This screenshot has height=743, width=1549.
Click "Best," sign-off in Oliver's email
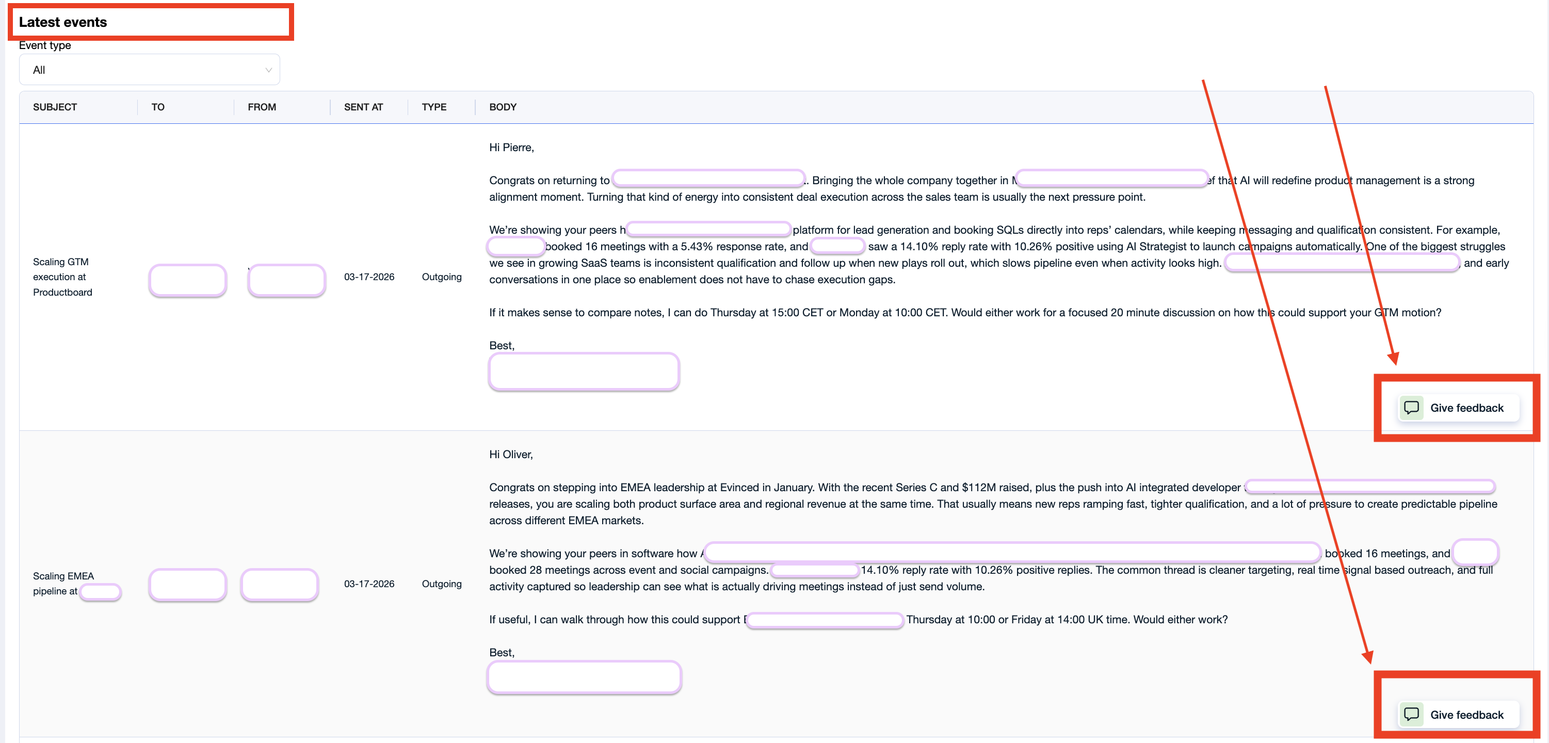(x=502, y=652)
